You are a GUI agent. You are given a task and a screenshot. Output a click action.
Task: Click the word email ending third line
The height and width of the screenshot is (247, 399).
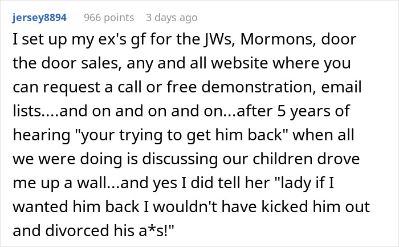click(341, 87)
